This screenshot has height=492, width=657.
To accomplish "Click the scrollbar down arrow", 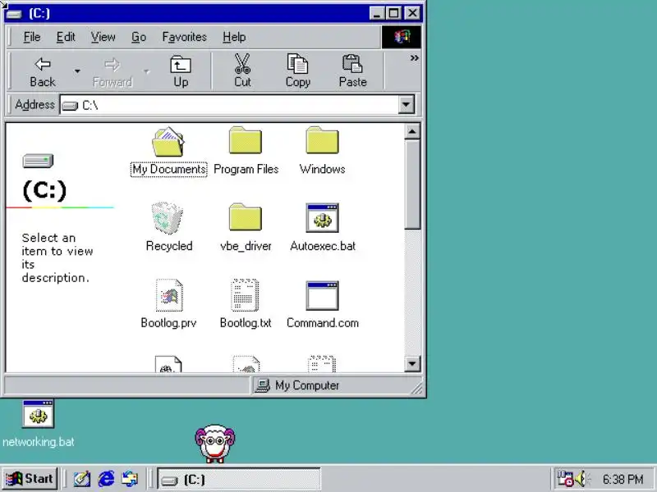I will (412, 363).
